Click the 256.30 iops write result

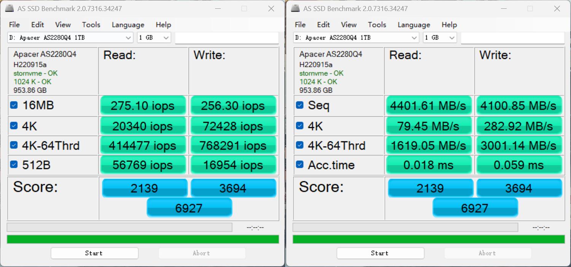coord(233,106)
